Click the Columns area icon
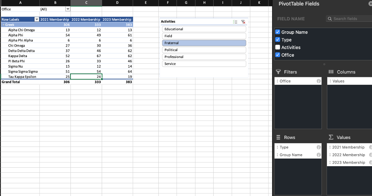This screenshot has height=196, width=372. pos(331,72)
